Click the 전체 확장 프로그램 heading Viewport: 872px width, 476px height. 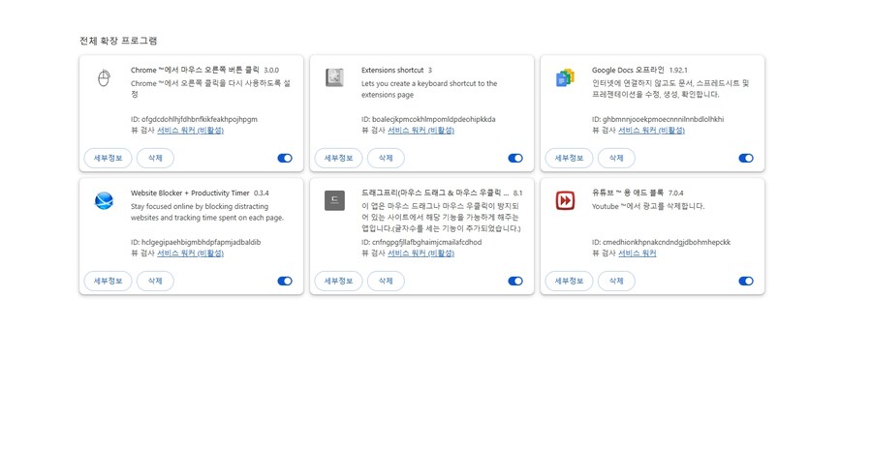coord(118,41)
